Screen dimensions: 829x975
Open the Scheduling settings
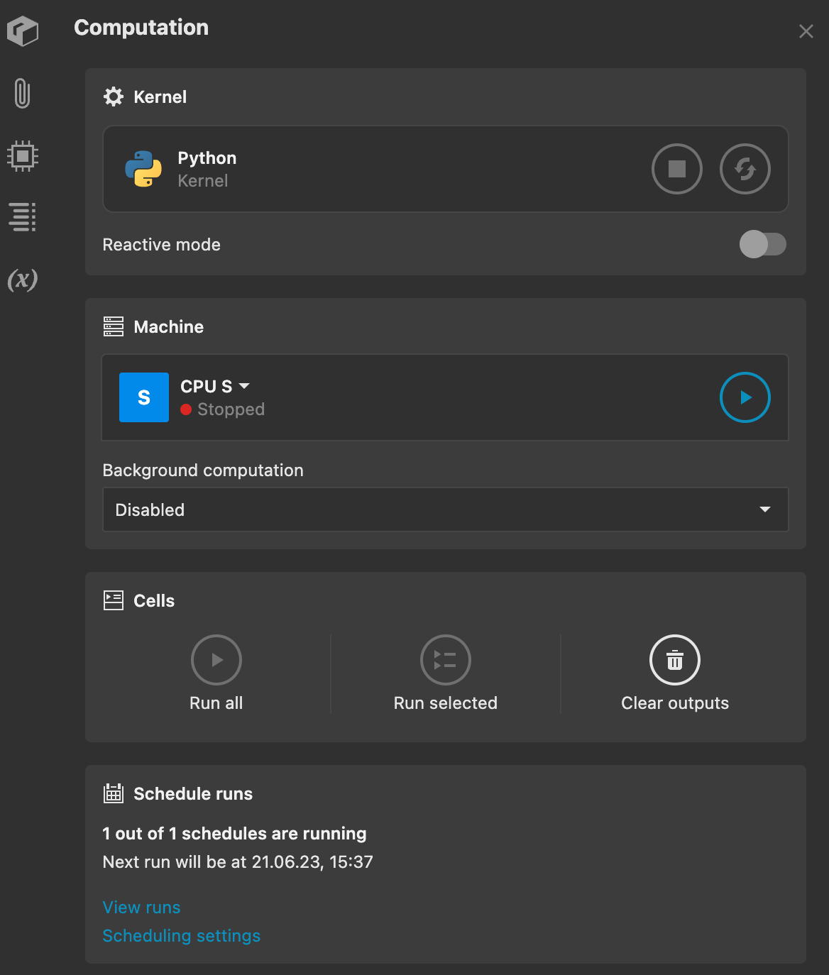[182, 935]
